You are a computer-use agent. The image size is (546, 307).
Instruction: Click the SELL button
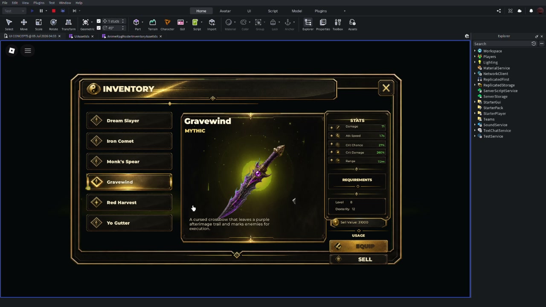coord(358,259)
